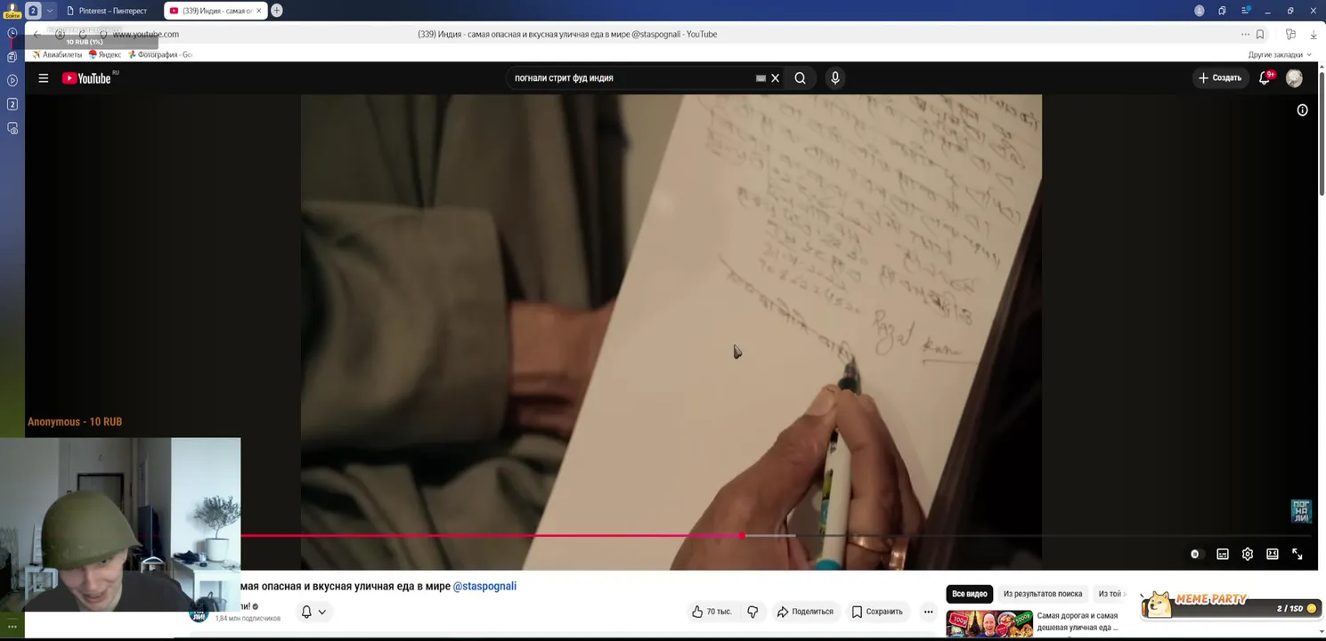Open title bar browser account avatar
The image size is (1326, 641).
(1200, 11)
